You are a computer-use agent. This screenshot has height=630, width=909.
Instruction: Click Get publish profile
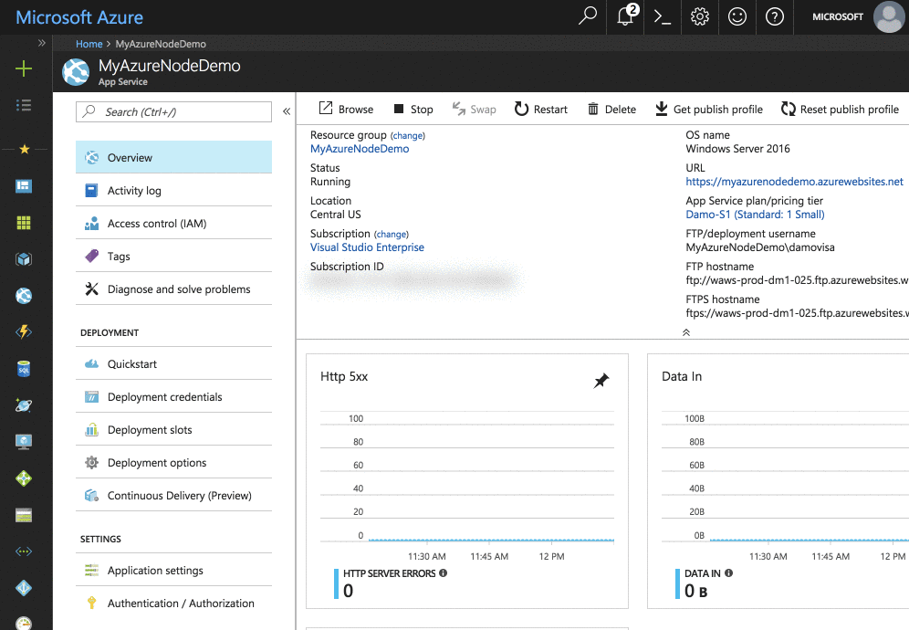click(709, 109)
